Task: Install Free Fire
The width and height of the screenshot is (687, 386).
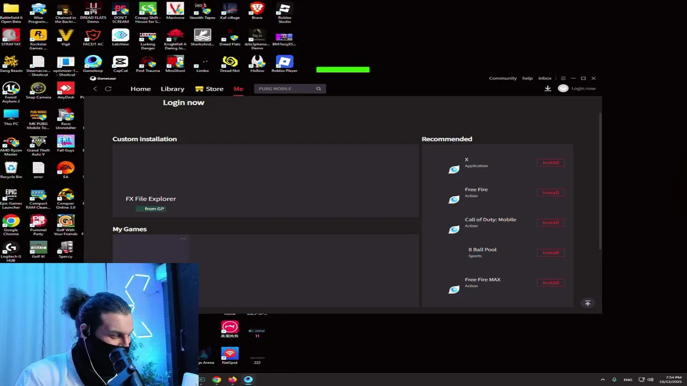Action: [x=551, y=192]
